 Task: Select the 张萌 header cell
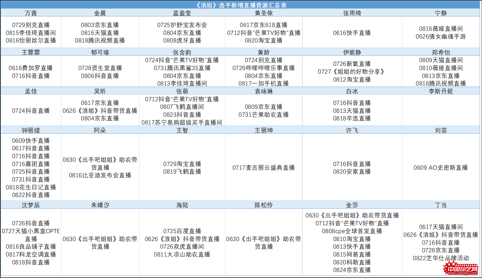pyautogui.click(x=182, y=91)
